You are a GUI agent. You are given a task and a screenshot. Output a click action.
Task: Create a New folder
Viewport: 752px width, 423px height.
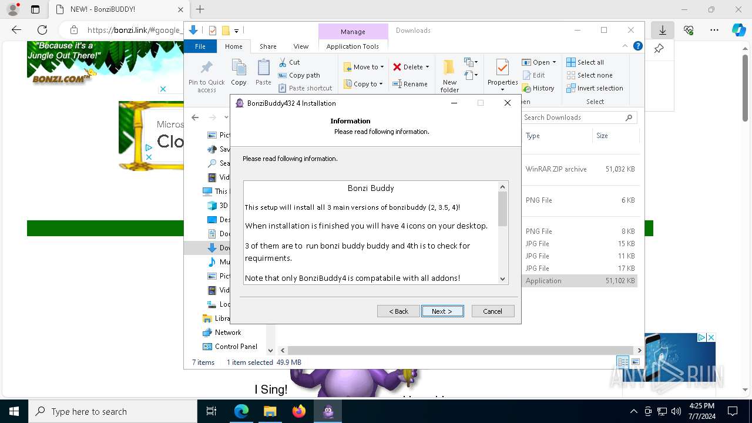[x=449, y=76]
